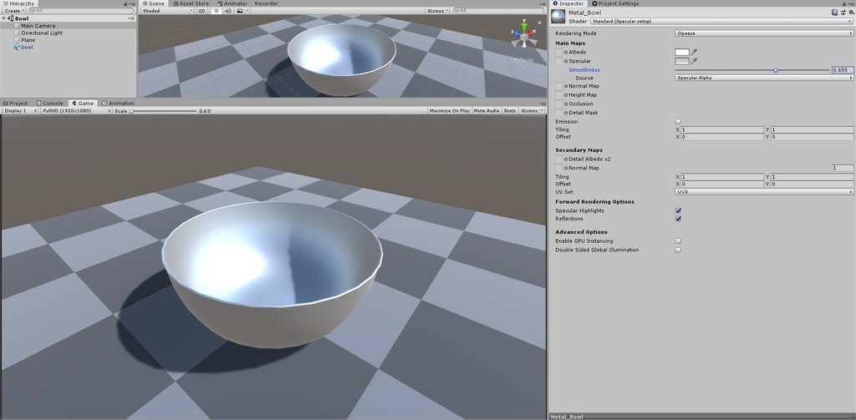Click the Occlusion texture slot
Viewport: 856px width, 420px height.
[x=558, y=104]
